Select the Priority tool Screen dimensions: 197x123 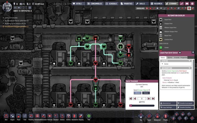(x=166, y=116)
